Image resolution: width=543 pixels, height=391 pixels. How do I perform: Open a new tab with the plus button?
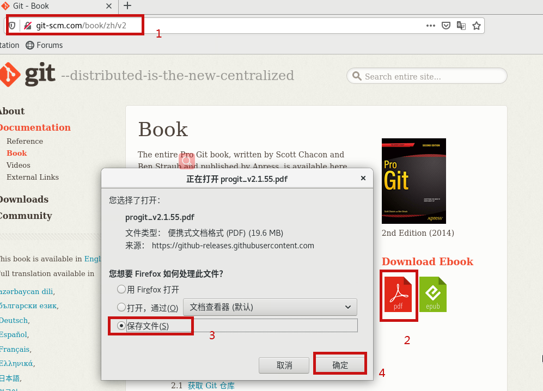(x=127, y=5)
